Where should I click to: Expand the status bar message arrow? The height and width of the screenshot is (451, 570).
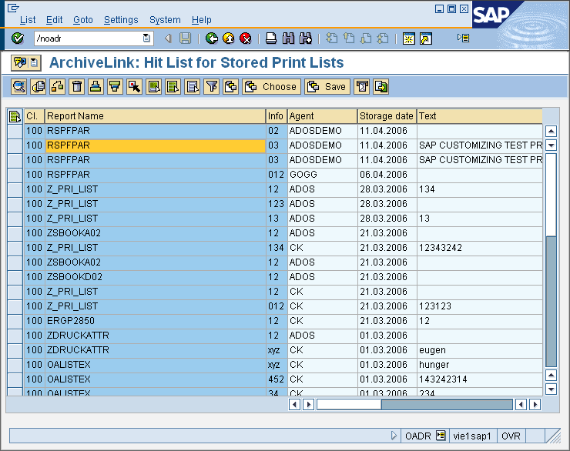click(x=394, y=436)
